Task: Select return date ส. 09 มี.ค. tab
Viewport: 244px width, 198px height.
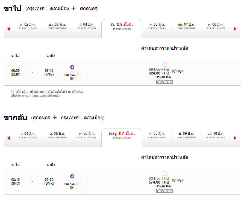Action: point(186,135)
